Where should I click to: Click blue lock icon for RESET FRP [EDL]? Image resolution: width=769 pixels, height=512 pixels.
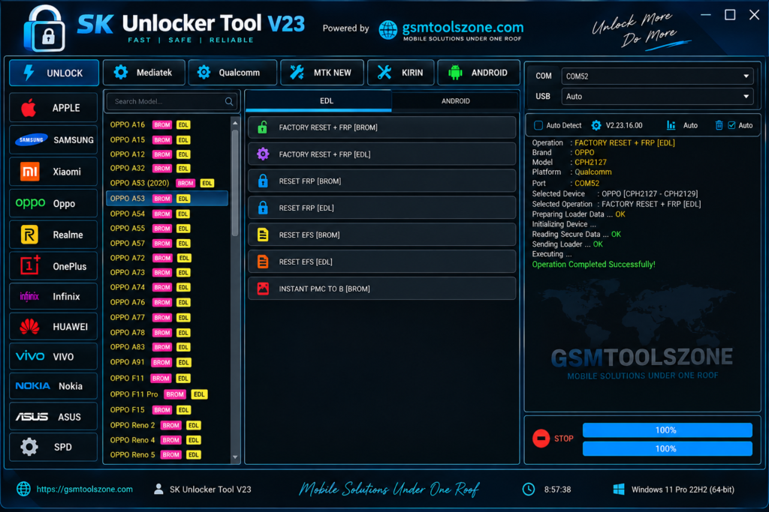(263, 208)
